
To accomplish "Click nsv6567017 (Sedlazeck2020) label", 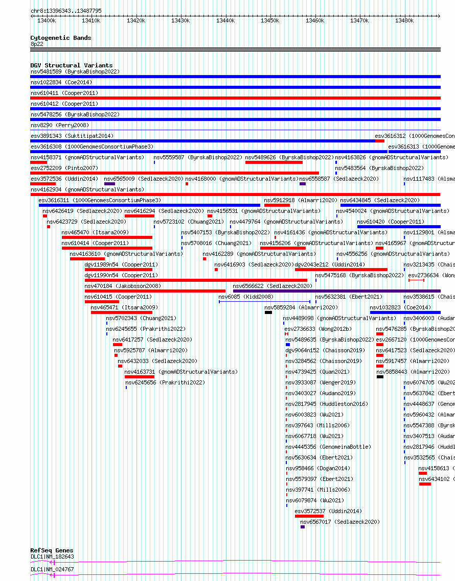I will [x=340, y=522].
